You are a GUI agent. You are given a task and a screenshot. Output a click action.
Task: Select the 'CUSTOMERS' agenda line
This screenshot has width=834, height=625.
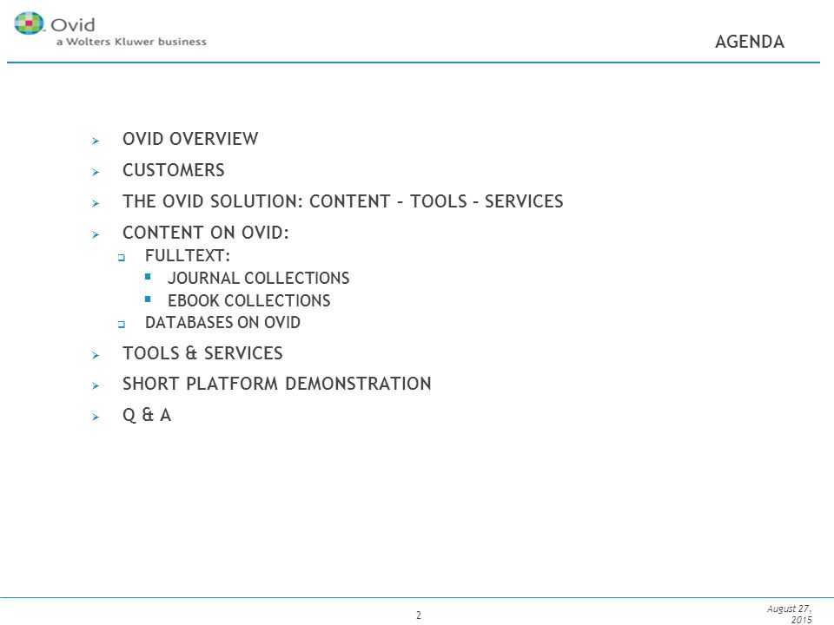pos(174,170)
